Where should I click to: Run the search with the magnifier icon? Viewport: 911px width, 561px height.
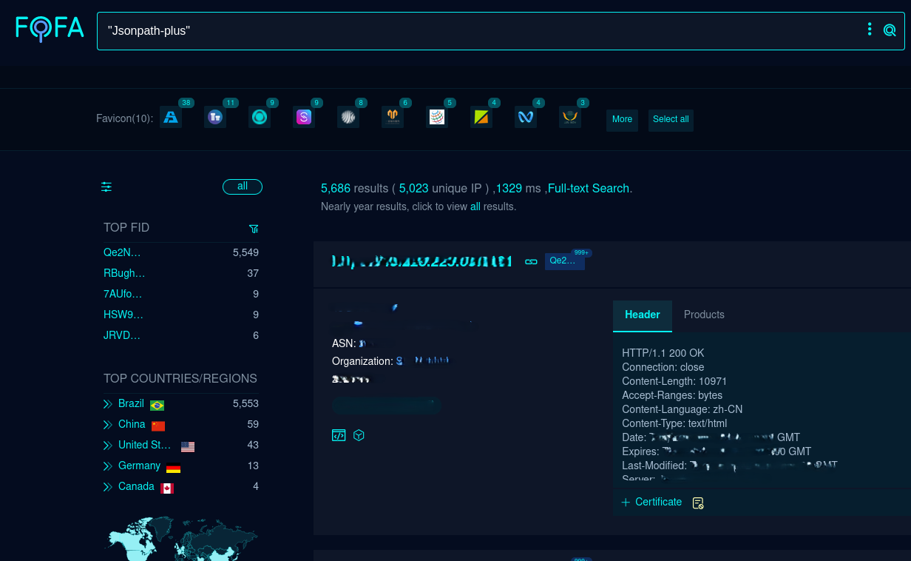(x=890, y=30)
